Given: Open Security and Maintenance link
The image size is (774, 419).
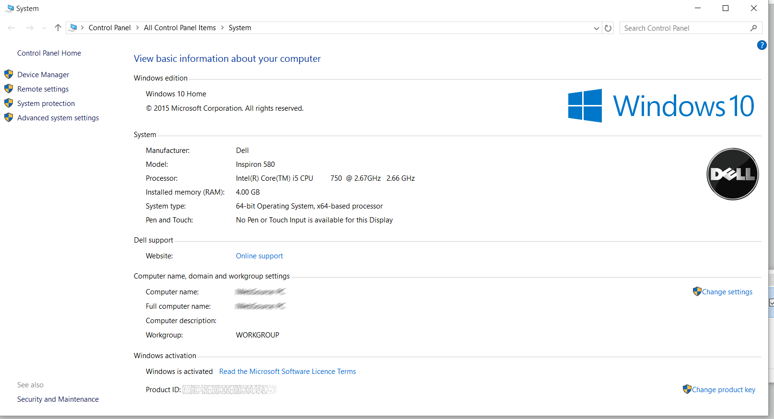Looking at the screenshot, I should (58, 399).
